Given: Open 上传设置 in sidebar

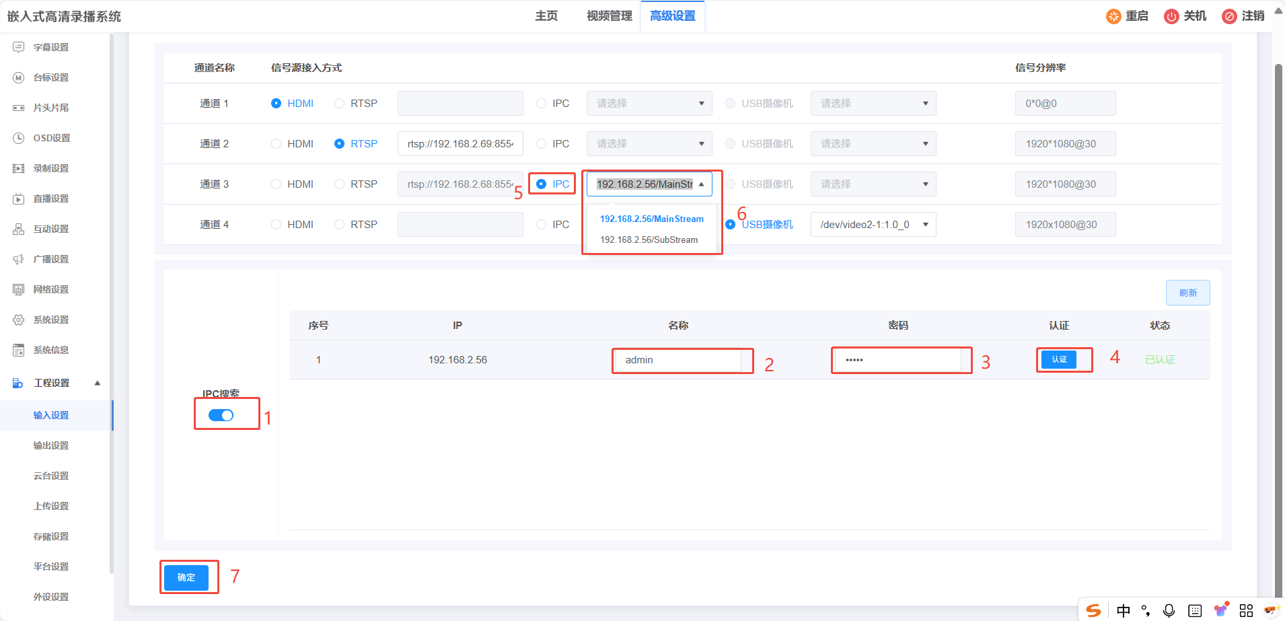Looking at the screenshot, I should pyautogui.click(x=51, y=506).
